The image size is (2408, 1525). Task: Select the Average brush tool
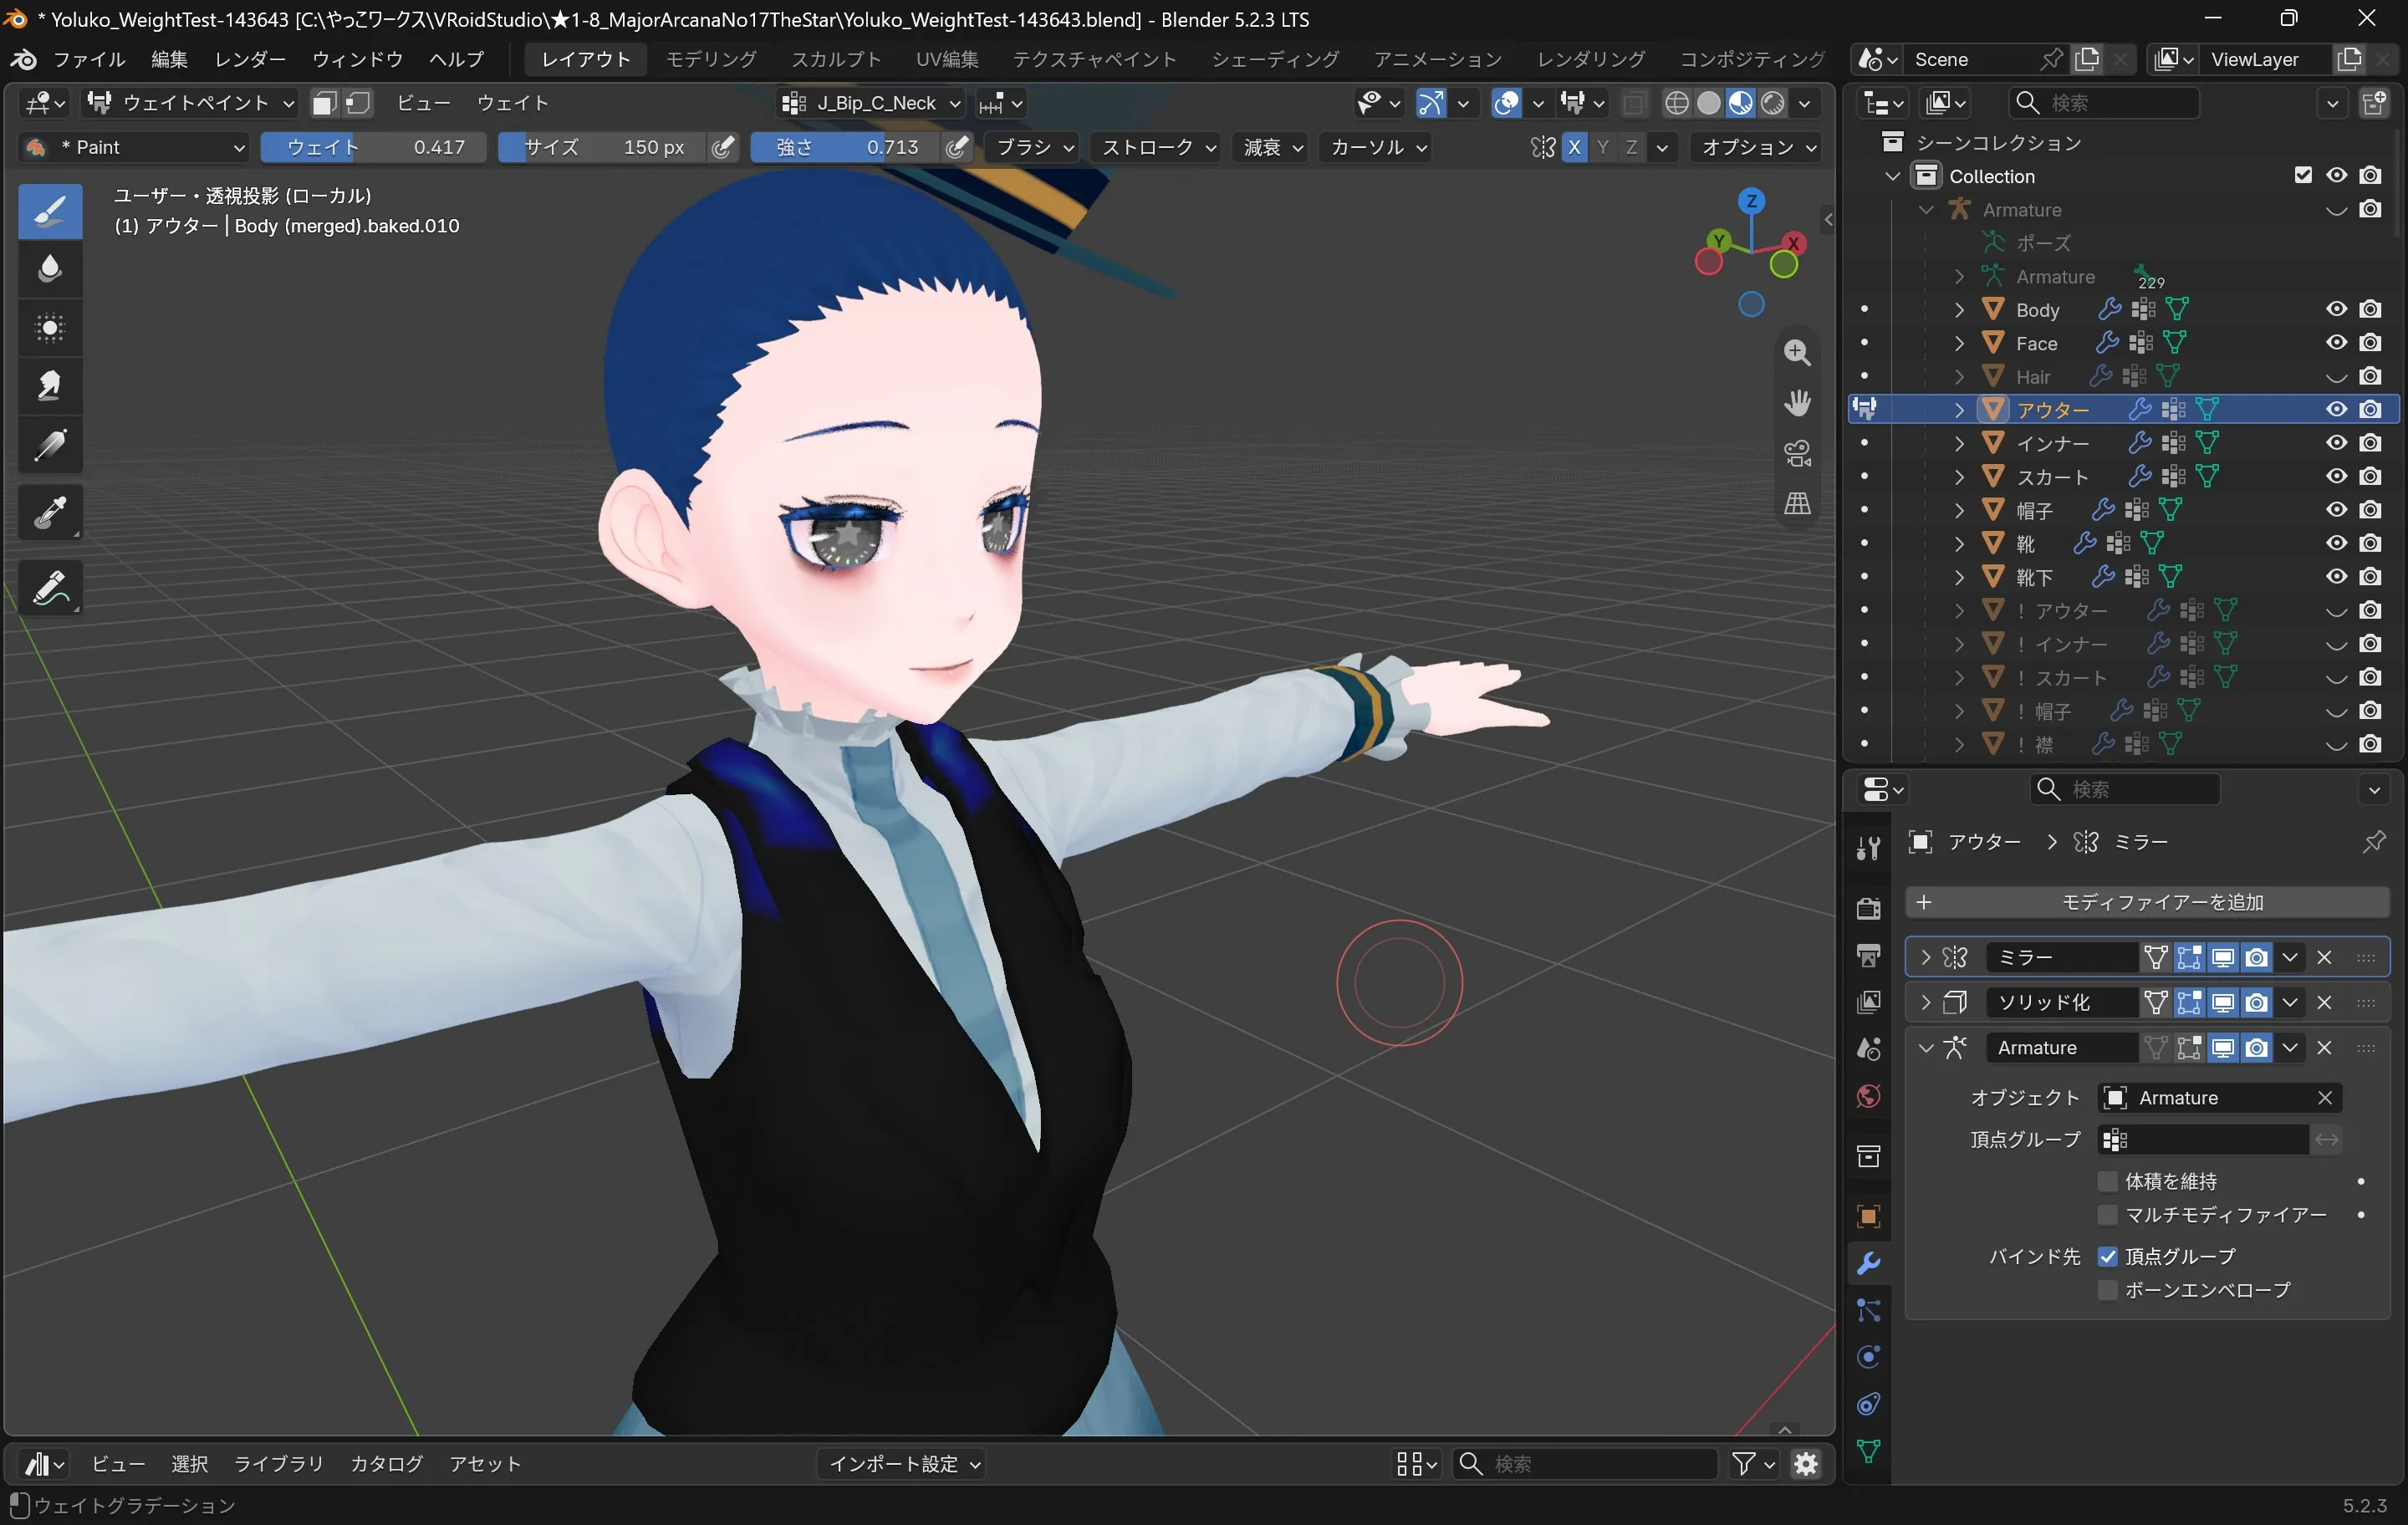tap(50, 328)
